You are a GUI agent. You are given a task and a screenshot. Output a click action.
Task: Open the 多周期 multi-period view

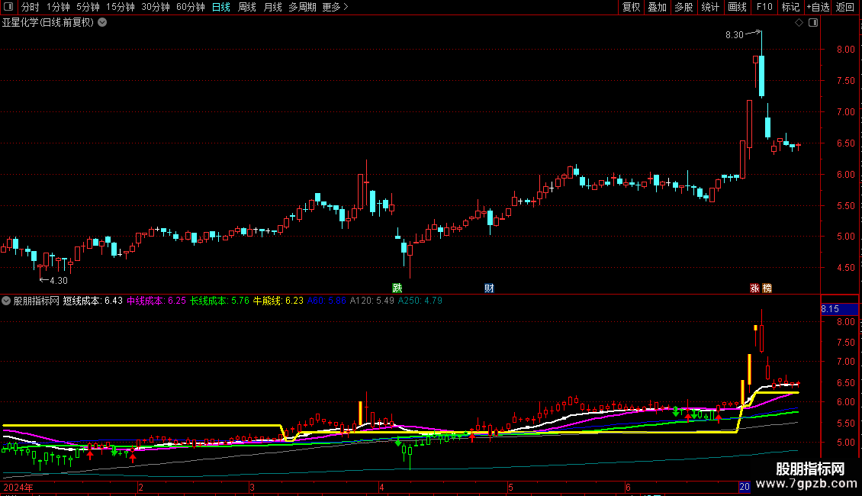pos(302,7)
